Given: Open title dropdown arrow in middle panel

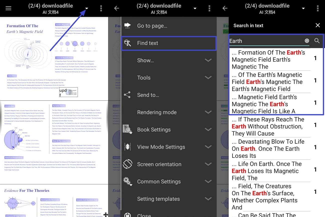Looking at the screenshot, I should coord(195,8).
